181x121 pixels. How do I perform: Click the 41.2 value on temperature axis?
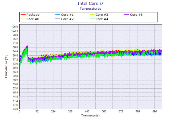coord(15,101)
